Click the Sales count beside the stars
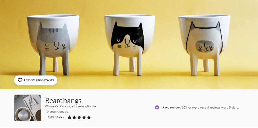This screenshot has width=258, height=128. pyautogui.click(x=56, y=117)
